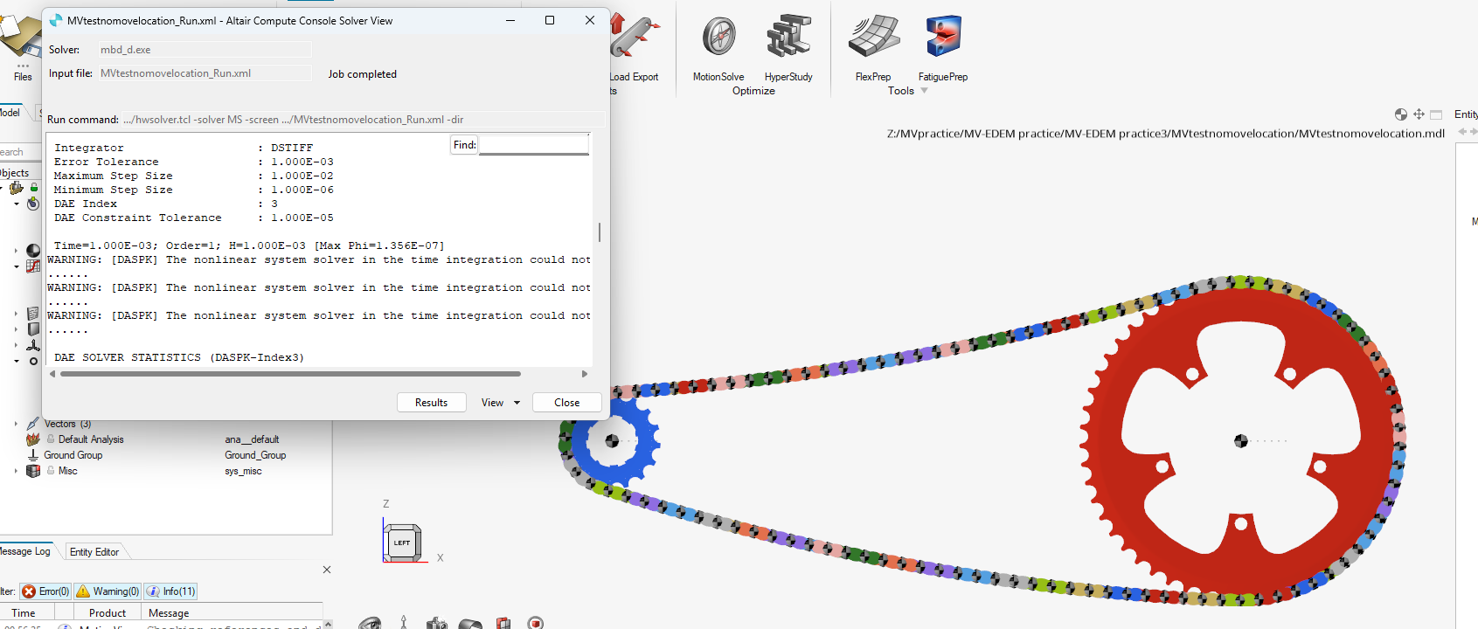Toggle the lock on Default Analysis

tap(51, 439)
